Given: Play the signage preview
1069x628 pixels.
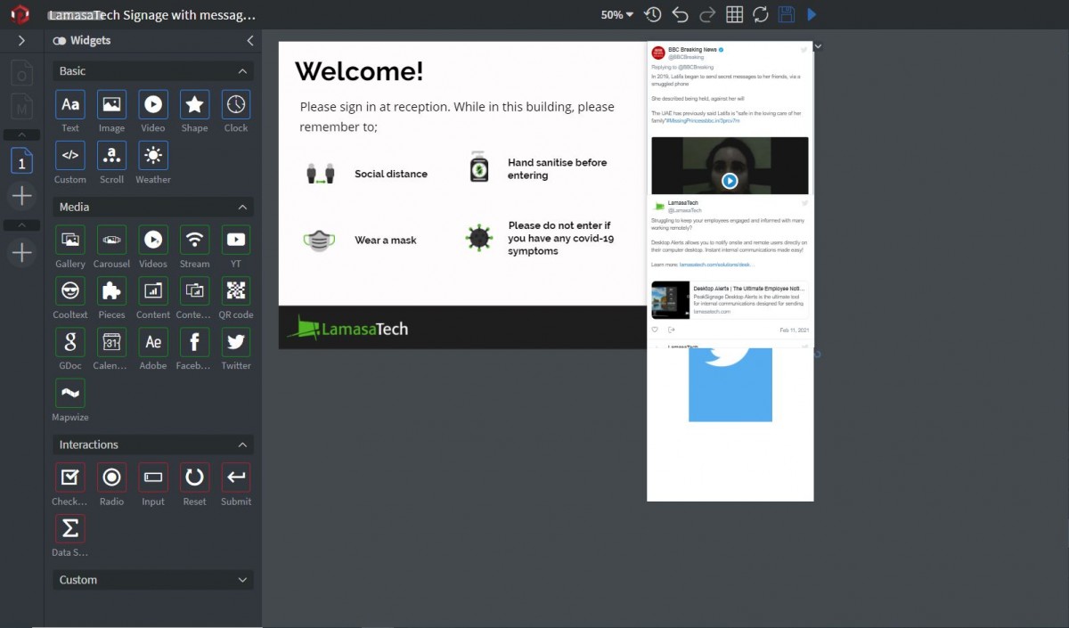Looking at the screenshot, I should (812, 14).
